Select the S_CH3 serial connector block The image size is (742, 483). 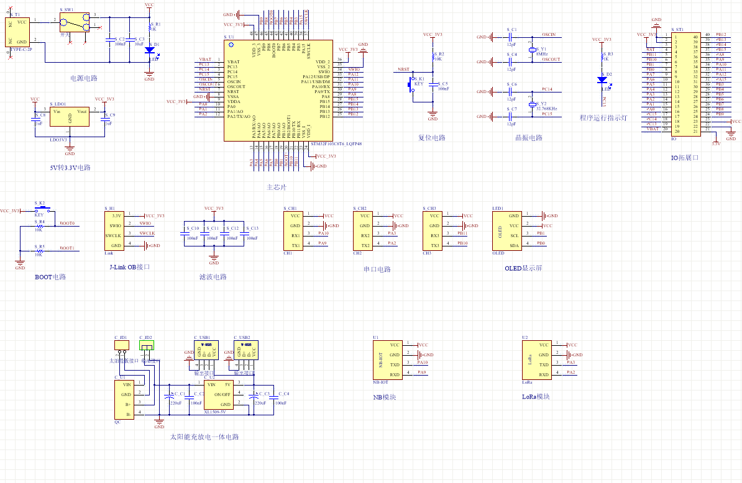[x=433, y=230]
